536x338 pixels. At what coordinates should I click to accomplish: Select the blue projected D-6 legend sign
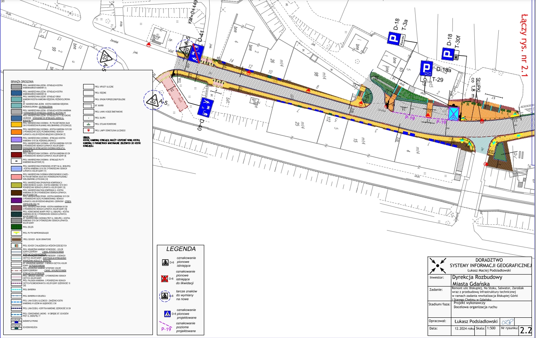click(165, 314)
